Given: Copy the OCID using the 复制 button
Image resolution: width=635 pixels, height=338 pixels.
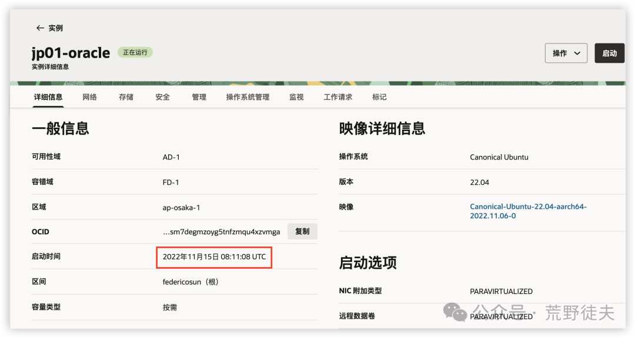Looking at the screenshot, I should point(302,231).
